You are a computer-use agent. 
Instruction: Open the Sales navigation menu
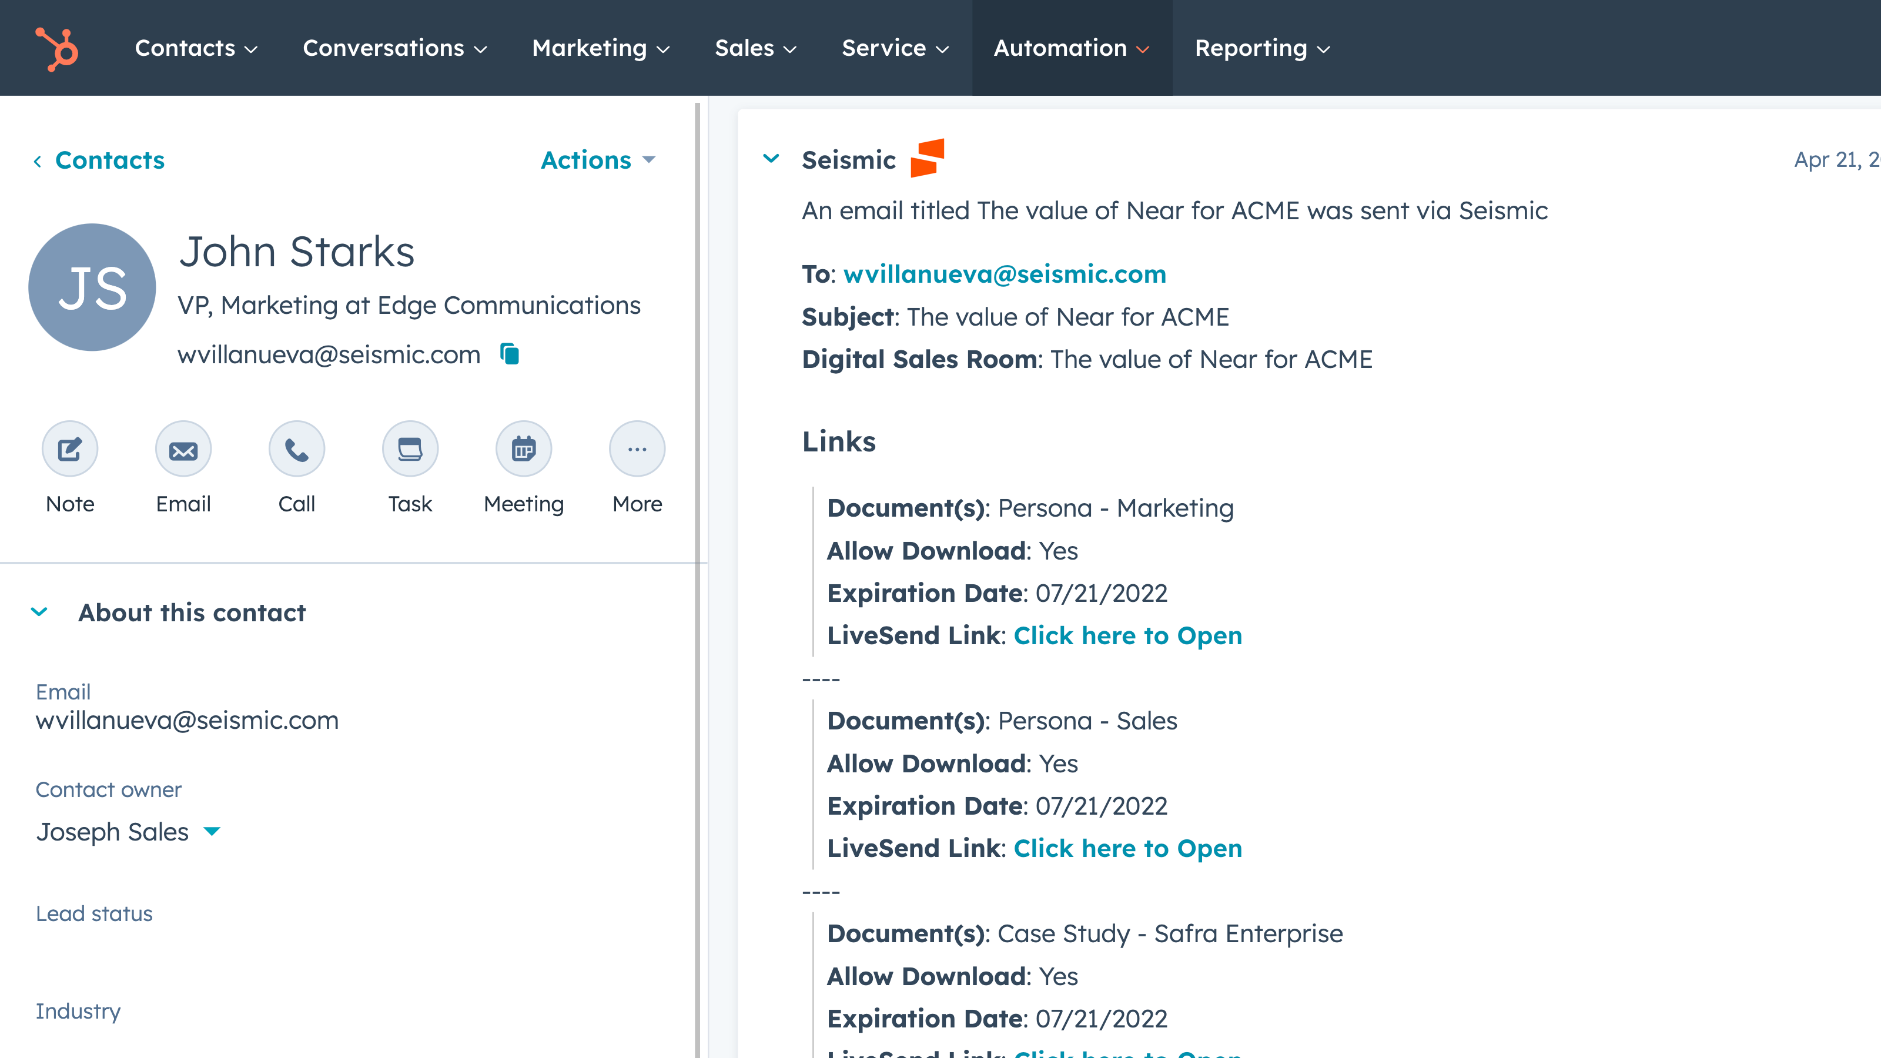pyautogui.click(x=755, y=48)
